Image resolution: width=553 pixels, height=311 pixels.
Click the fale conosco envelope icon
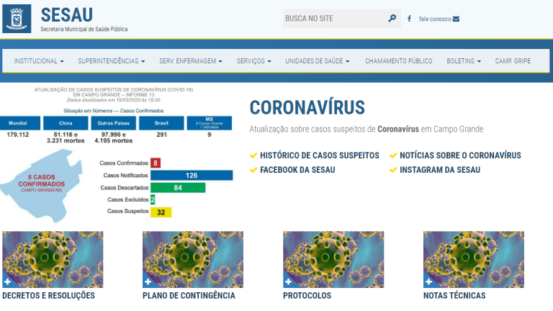coord(456,19)
